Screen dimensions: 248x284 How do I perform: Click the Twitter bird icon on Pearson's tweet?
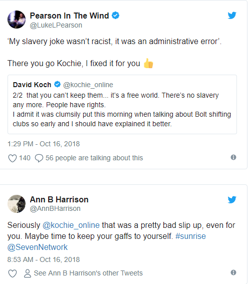[232, 16]
